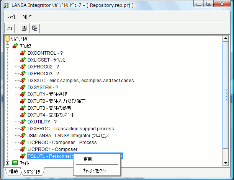The width and height of the screenshot is (234, 180).
Task: Click the icon beside DXTUT2 process
Action: click(x=23, y=101)
